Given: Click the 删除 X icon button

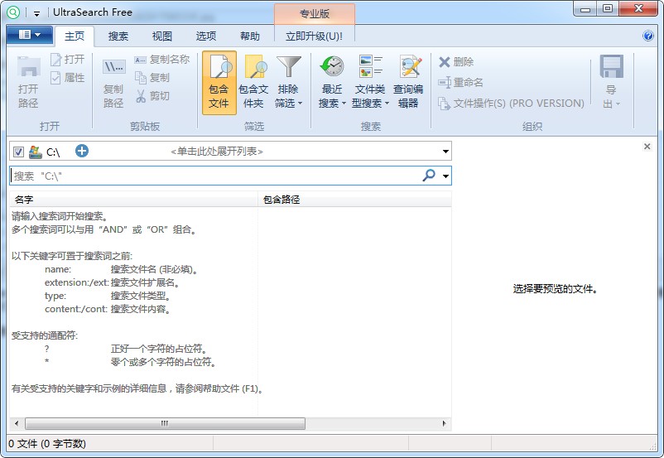Looking at the screenshot, I should point(456,62).
